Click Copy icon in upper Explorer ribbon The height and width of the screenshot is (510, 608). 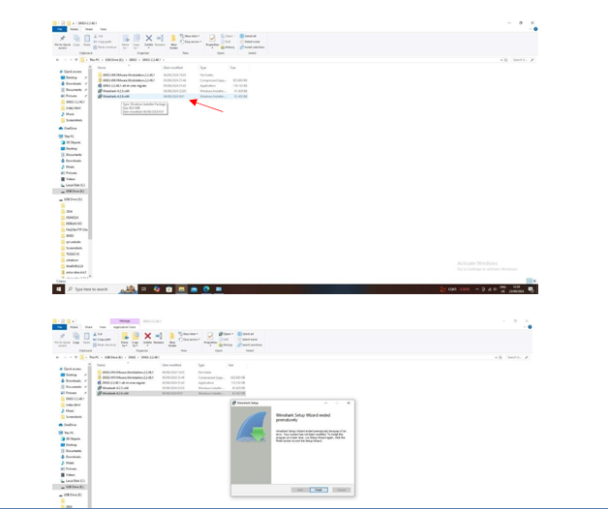point(76,39)
